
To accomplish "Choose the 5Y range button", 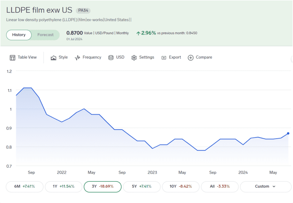I will [x=141, y=187].
